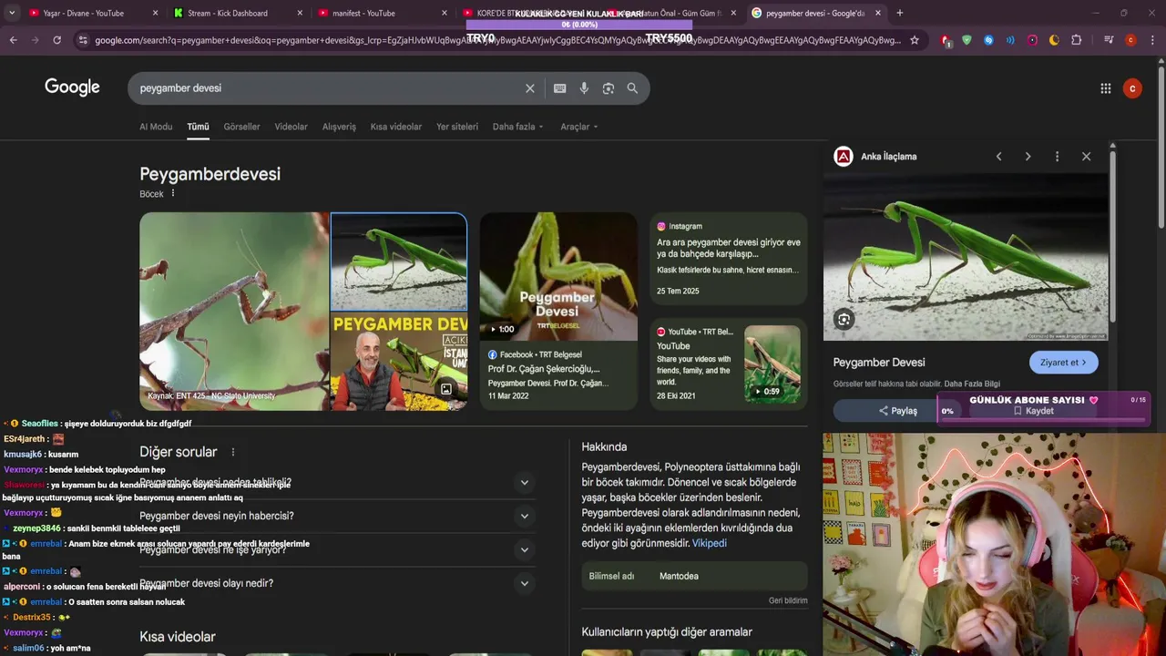Open the brown mantis thumbnail image
The width and height of the screenshot is (1166, 656).
point(234,312)
